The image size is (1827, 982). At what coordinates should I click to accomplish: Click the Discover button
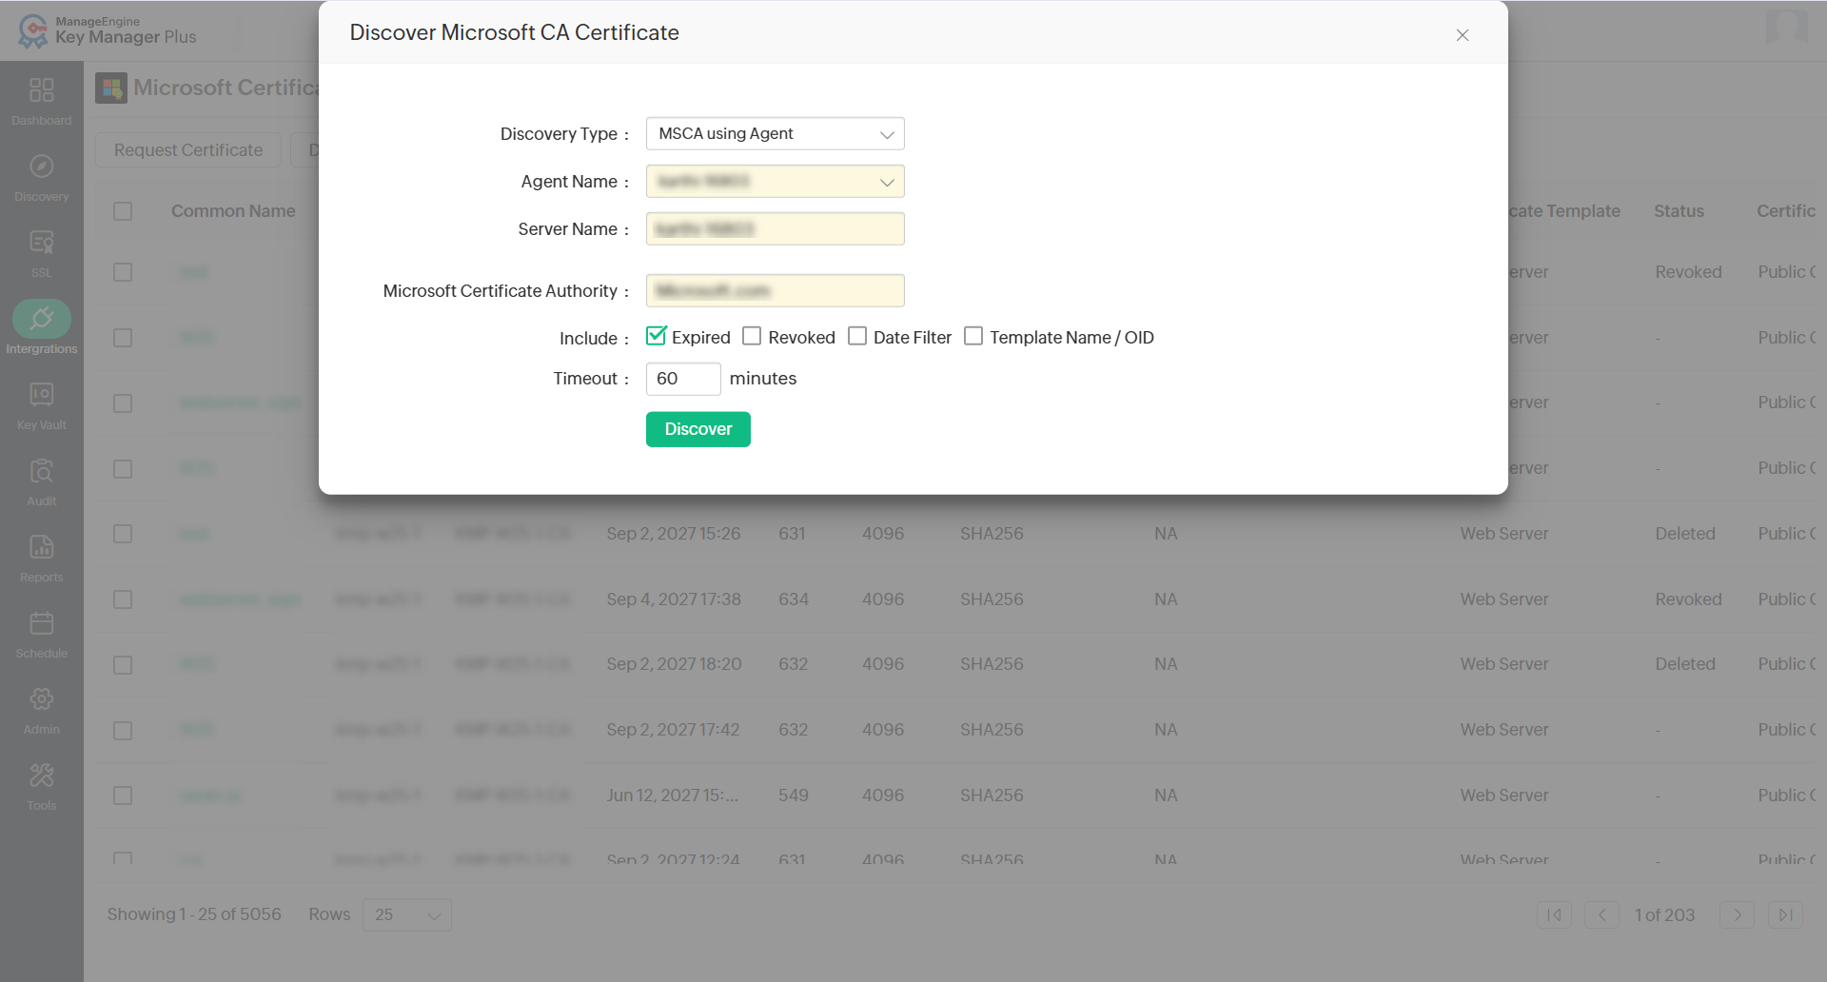click(698, 429)
